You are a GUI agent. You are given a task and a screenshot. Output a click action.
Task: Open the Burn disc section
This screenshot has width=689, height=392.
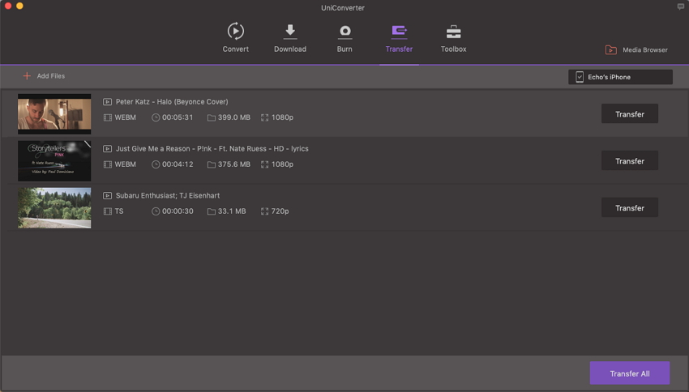pyautogui.click(x=344, y=32)
